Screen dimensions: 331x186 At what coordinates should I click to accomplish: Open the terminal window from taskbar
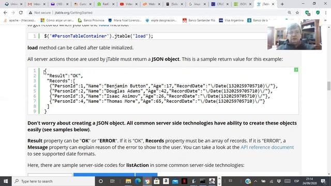pos(203,181)
